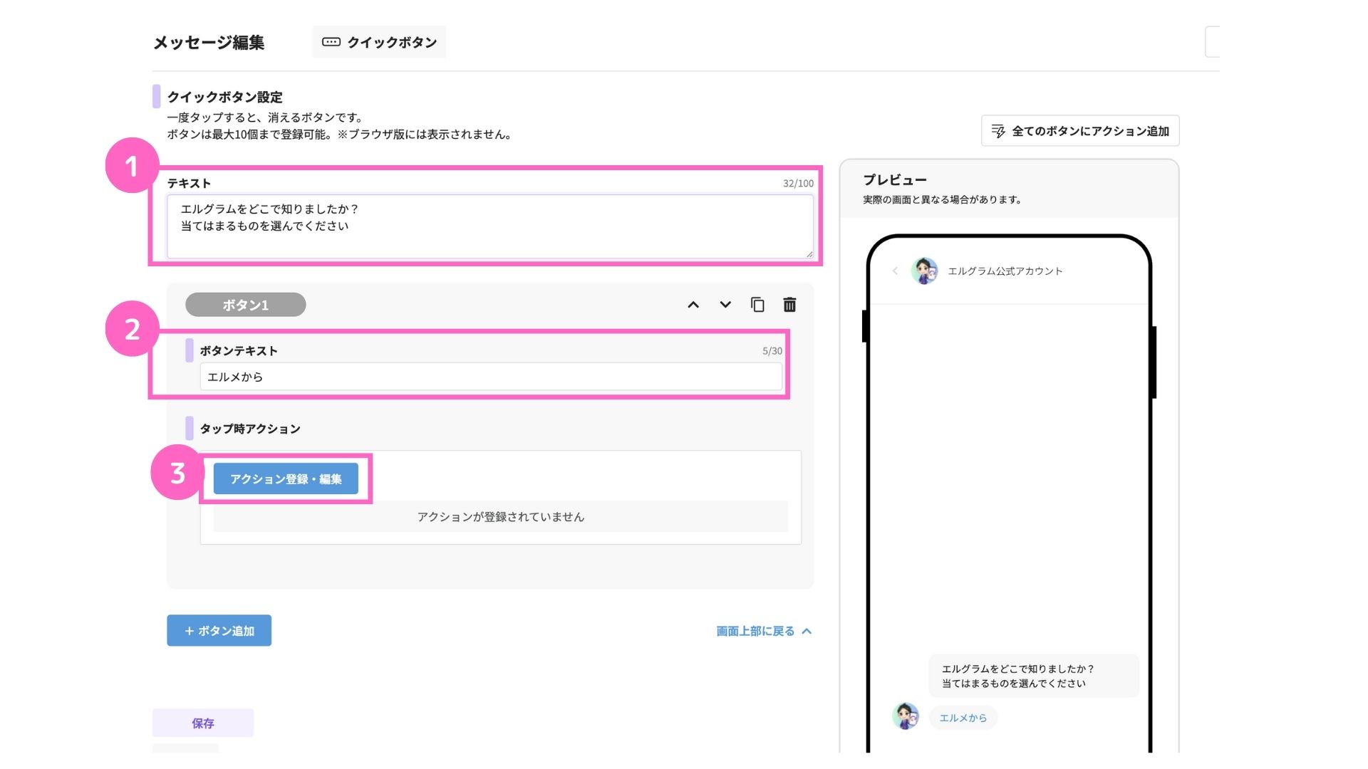
Task: Click the avatar beside the エルメから bubble
Action: [x=906, y=716]
